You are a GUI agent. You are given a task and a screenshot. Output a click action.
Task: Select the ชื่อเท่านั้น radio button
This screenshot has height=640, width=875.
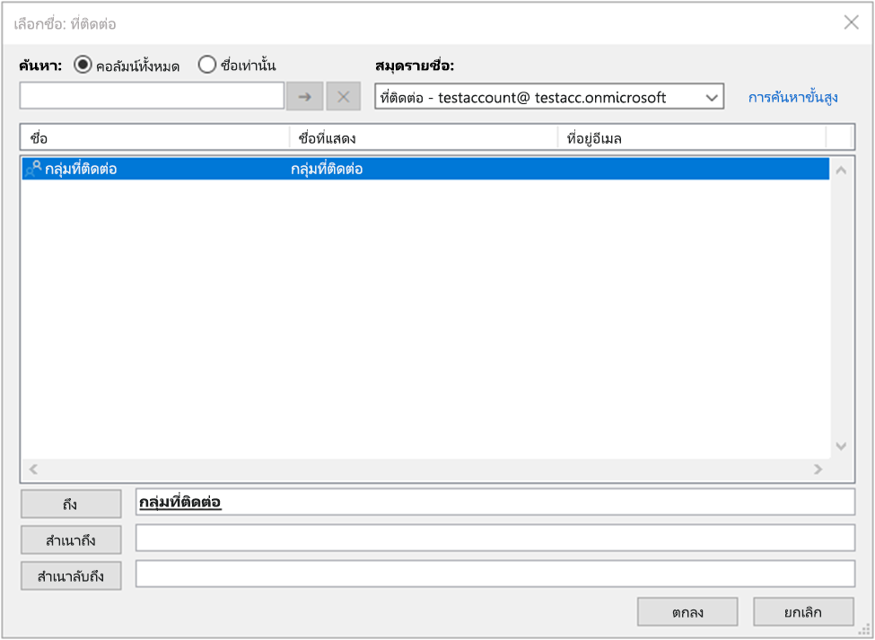point(206,66)
